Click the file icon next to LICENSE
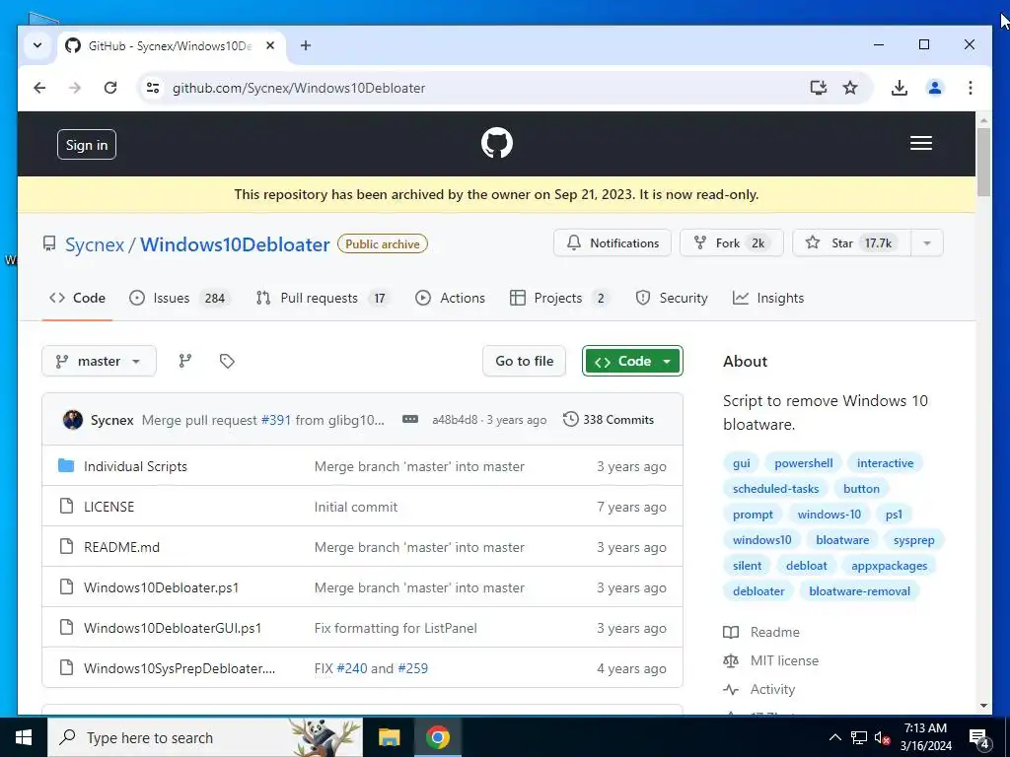The image size is (1010, 757). [x=66, y=506]
